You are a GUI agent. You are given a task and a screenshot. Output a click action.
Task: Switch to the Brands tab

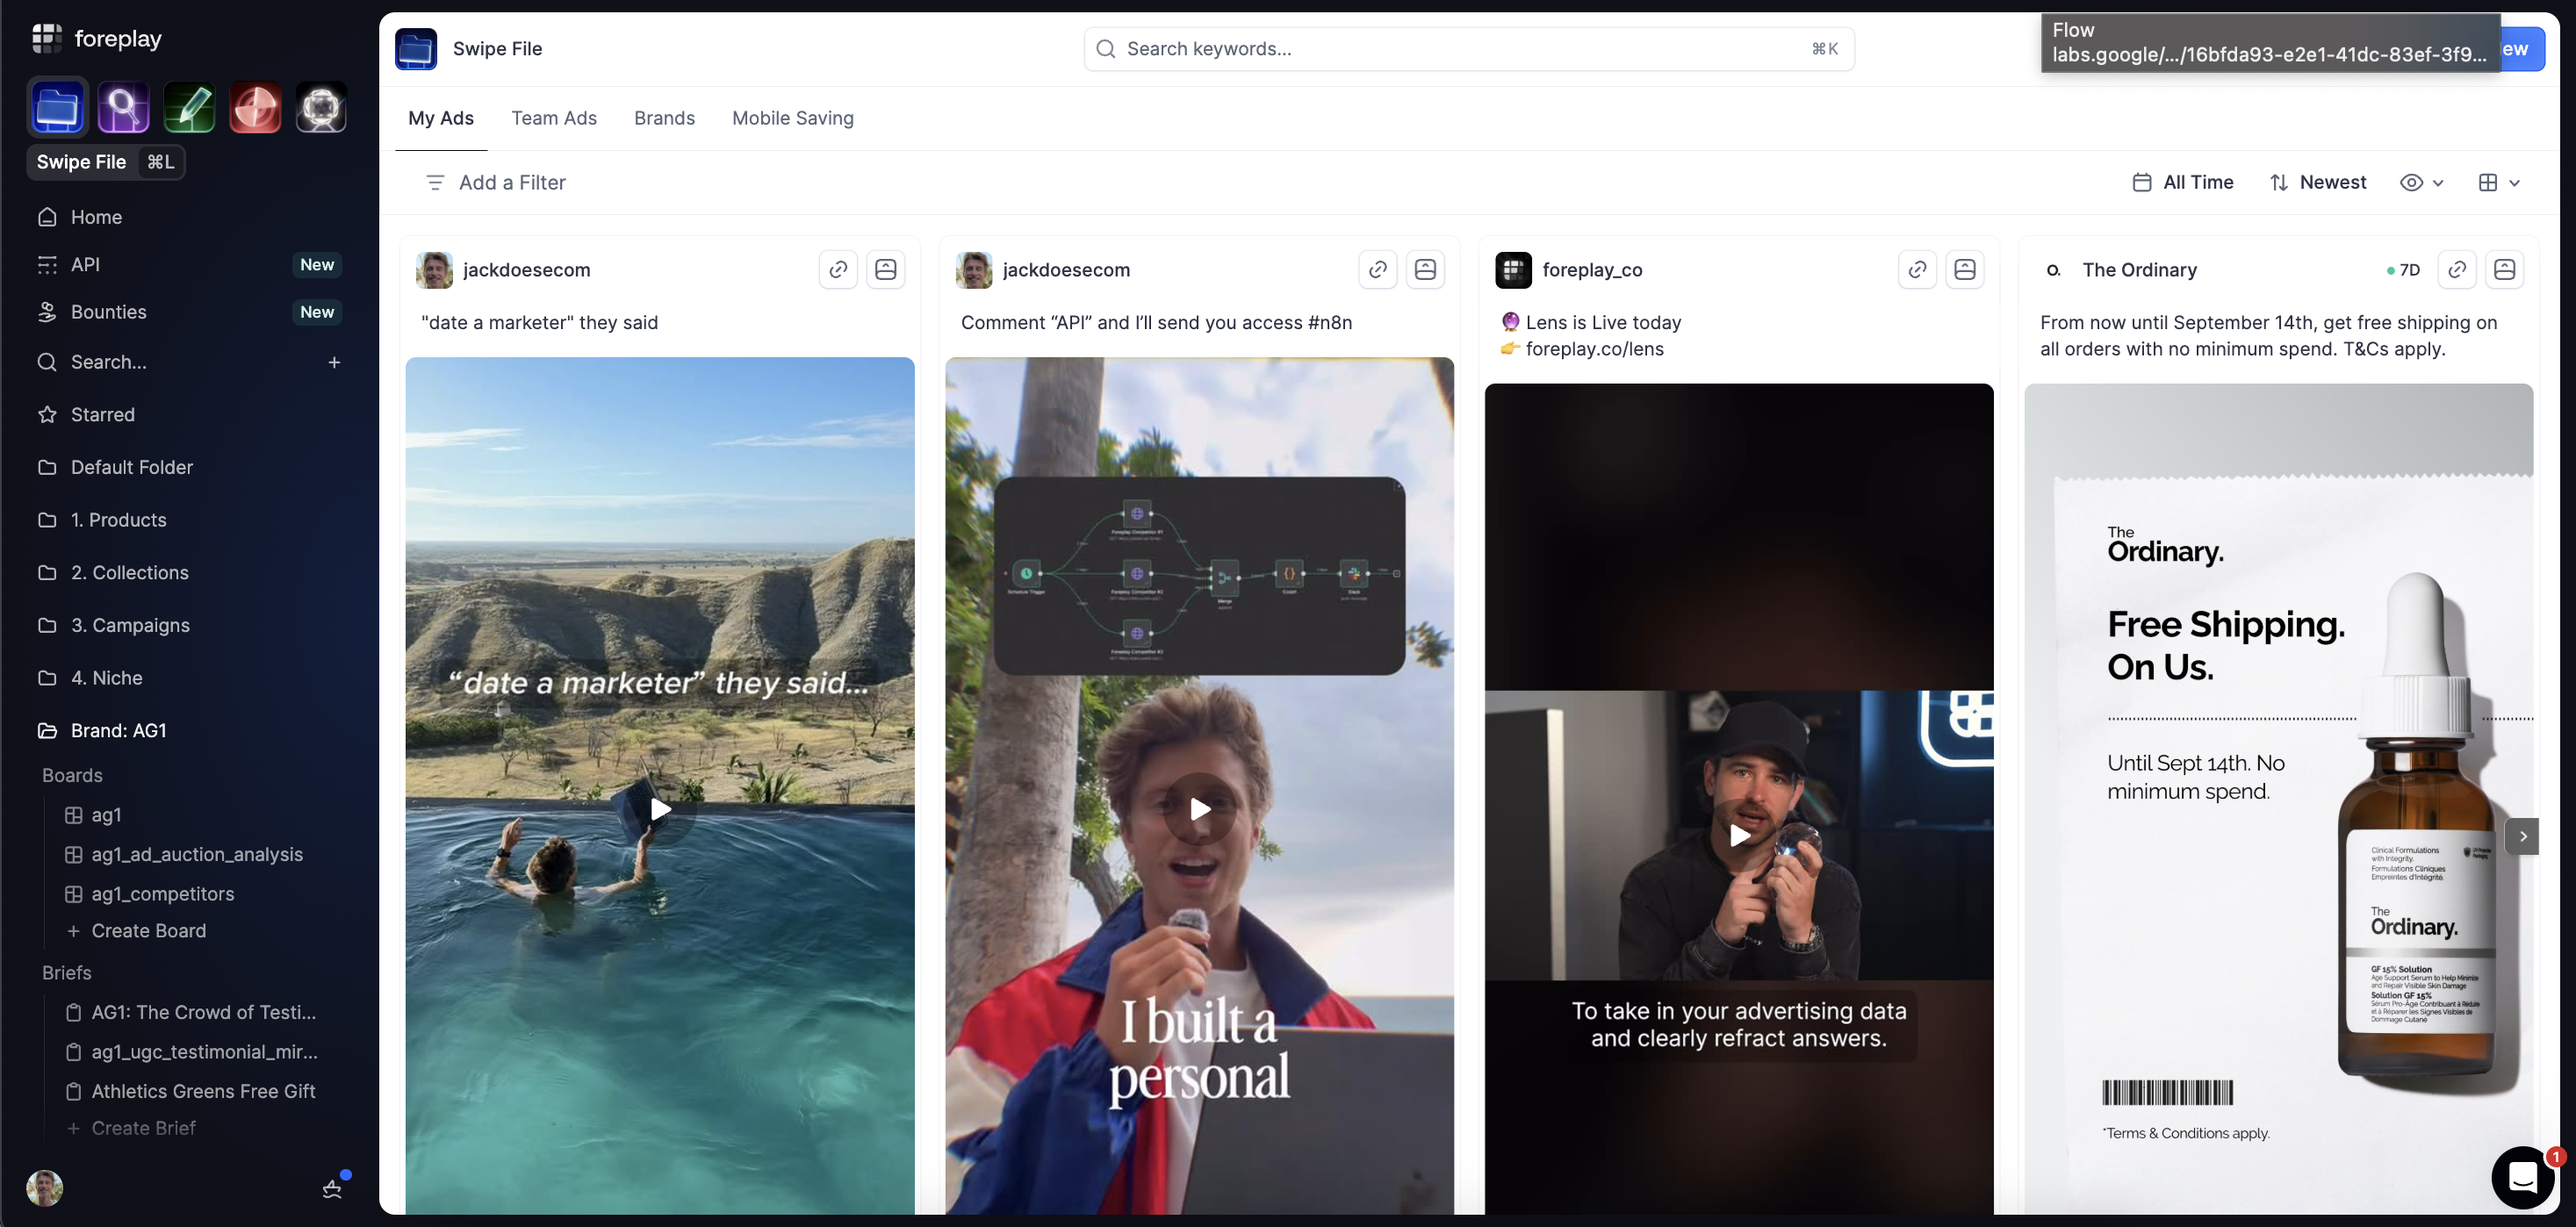tap(664, 118)
